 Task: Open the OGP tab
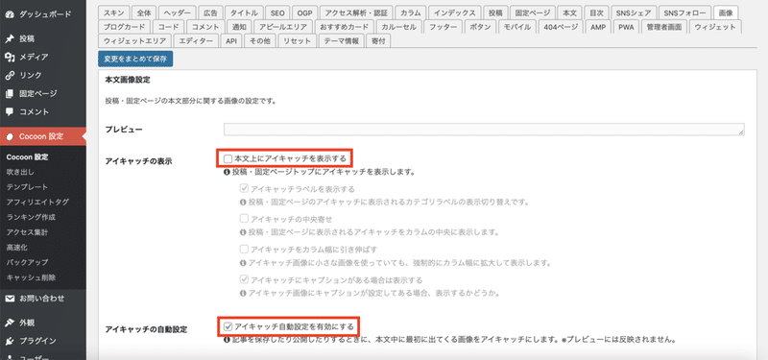(305, 12)
